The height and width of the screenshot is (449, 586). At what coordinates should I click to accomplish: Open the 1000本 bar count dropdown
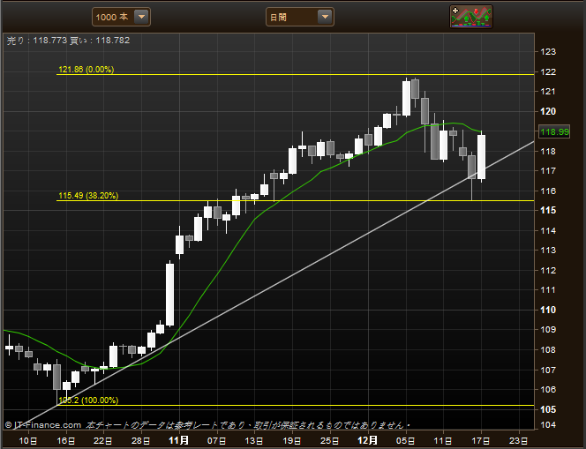(x=121, y=17)
